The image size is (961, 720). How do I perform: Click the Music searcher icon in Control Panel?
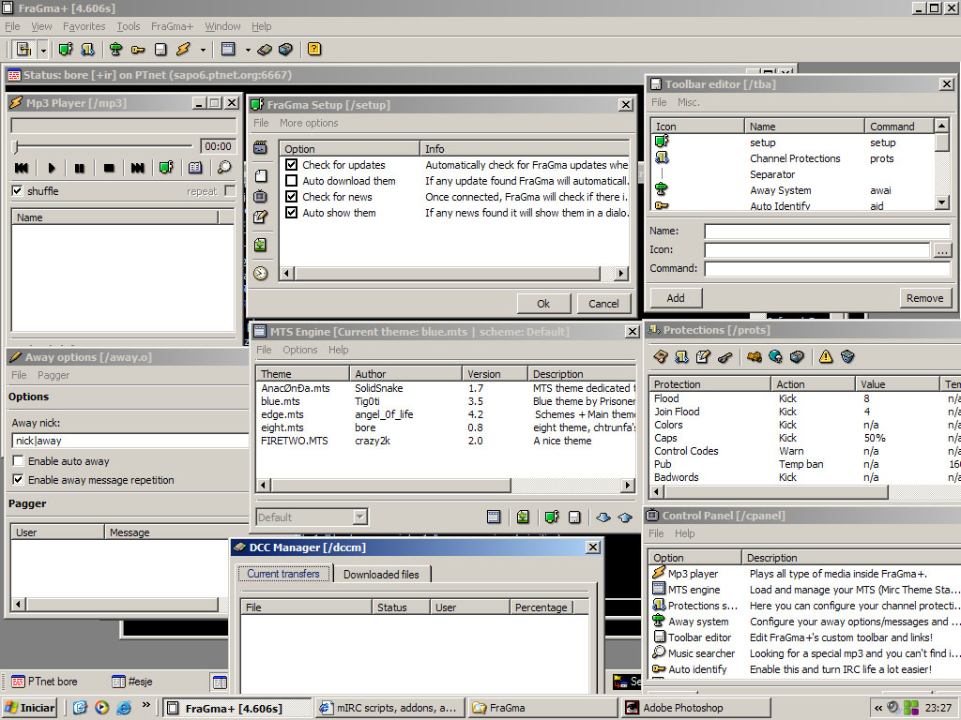tap(659, 652)
